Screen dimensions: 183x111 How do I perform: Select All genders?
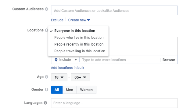pos(57,90)
